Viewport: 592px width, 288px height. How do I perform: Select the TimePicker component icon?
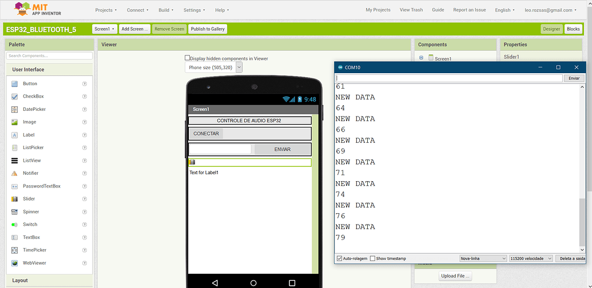(15, 250)
